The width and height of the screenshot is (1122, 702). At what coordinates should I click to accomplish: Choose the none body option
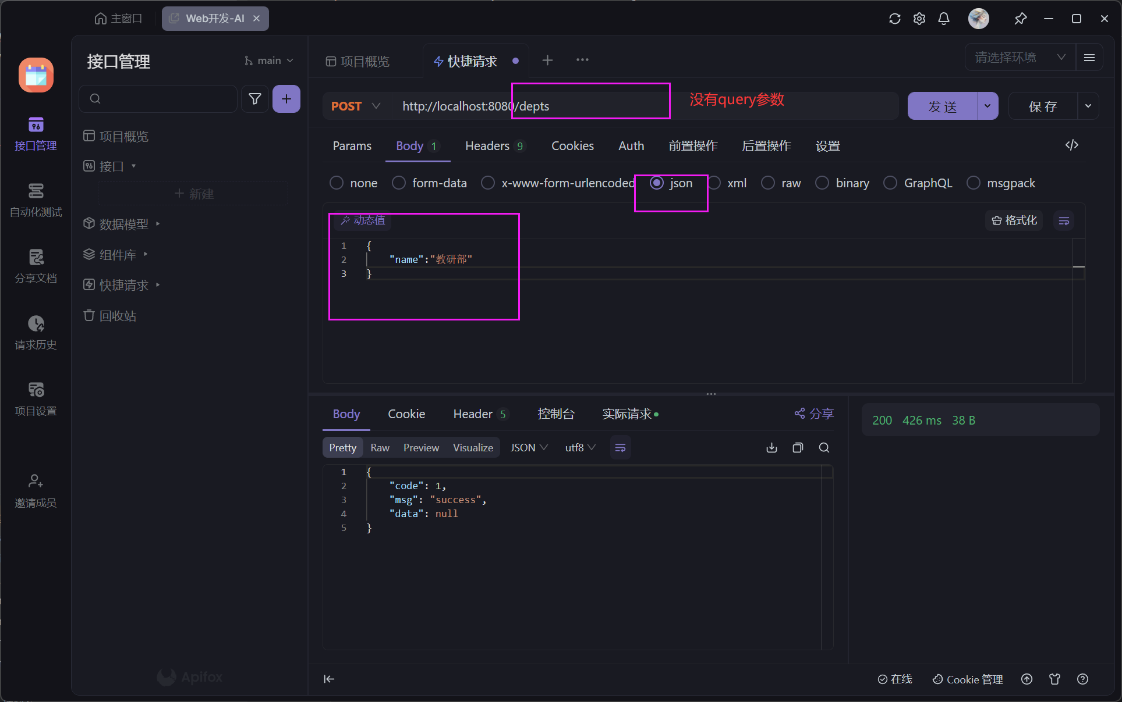click(x=337, y=183)
